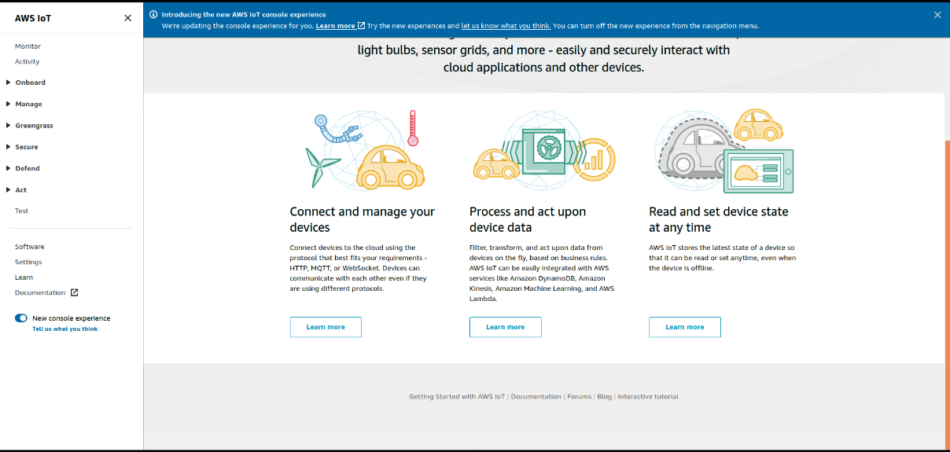Click the Greengrass label in sidebar
This screenshot has height=452, width=950.
(x=35, y=125)
